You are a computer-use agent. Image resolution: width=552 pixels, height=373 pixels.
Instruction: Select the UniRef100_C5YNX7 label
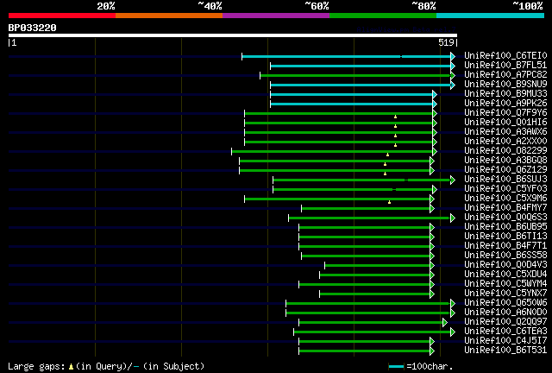click(x=505, y=294)
